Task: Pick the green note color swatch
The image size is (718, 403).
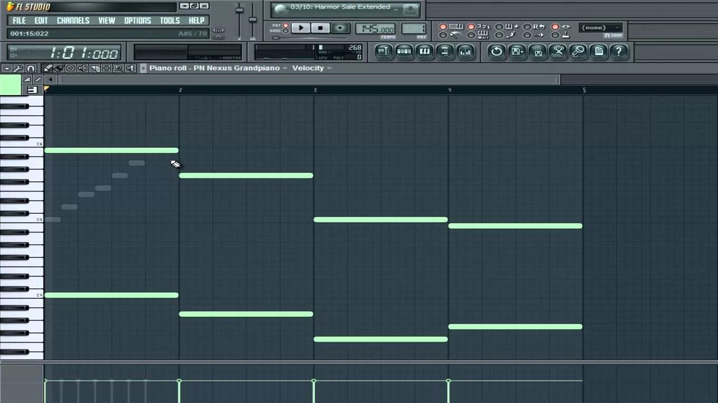Action: click(x=10, y=85)
